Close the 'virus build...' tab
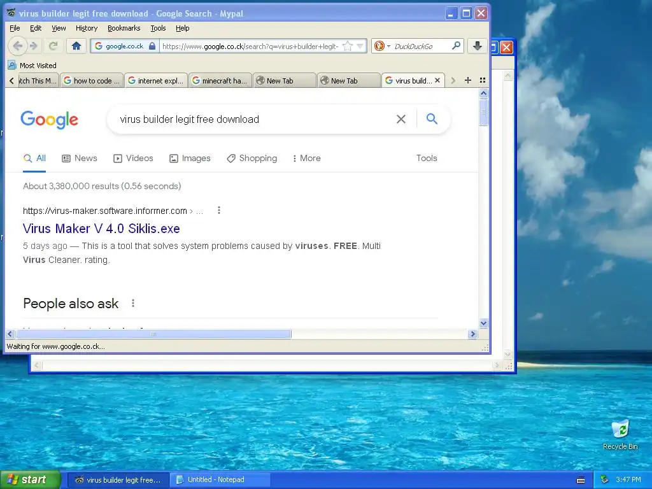 pyautogui.click(x=437, y=80)
